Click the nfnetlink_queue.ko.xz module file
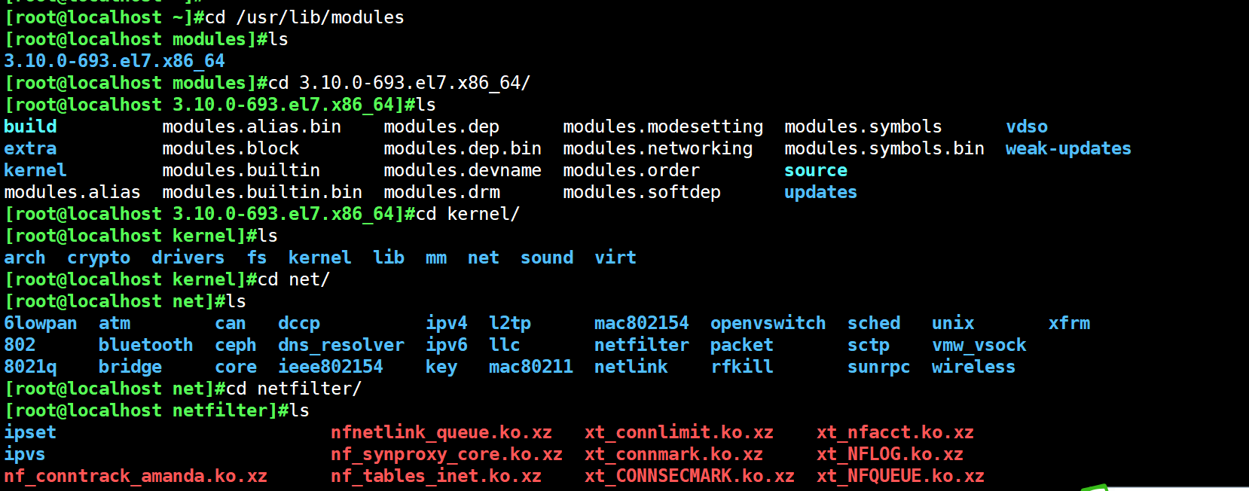This screenshot has height=491, width=1249. pos(441,432)
